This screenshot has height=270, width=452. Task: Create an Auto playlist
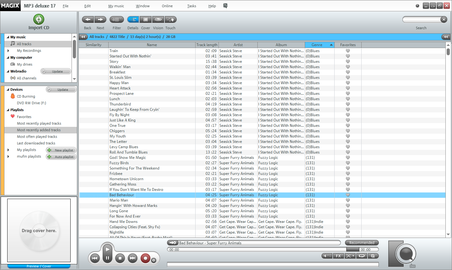pos(61,157)
